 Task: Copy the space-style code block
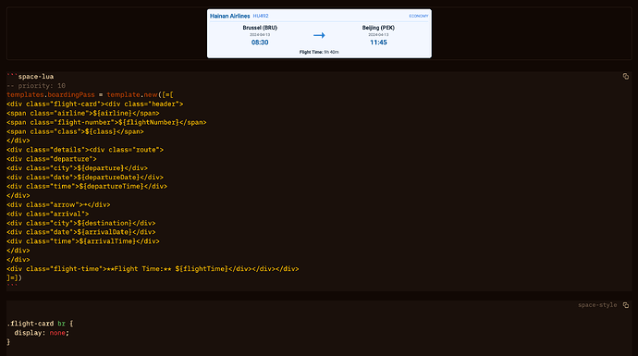[625, 305]
